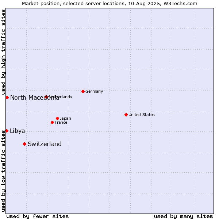Click the "used by fewer sites" axis label
219x219 pixels.
coord(38,216)
